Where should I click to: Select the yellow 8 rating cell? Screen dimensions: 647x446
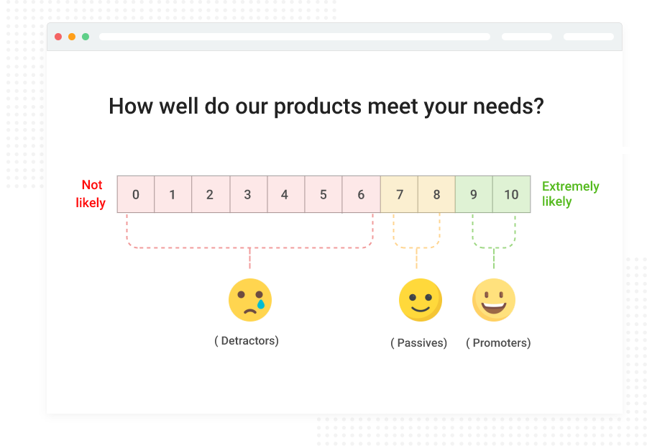(x=436, y=194)
